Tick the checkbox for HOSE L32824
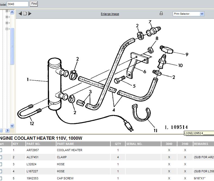The image size is (214, 181). pos(1,164)
